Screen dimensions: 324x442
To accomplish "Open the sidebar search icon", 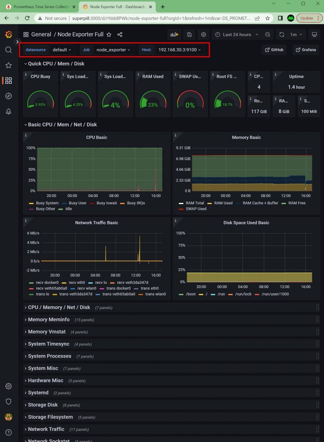I will point(8,50).
